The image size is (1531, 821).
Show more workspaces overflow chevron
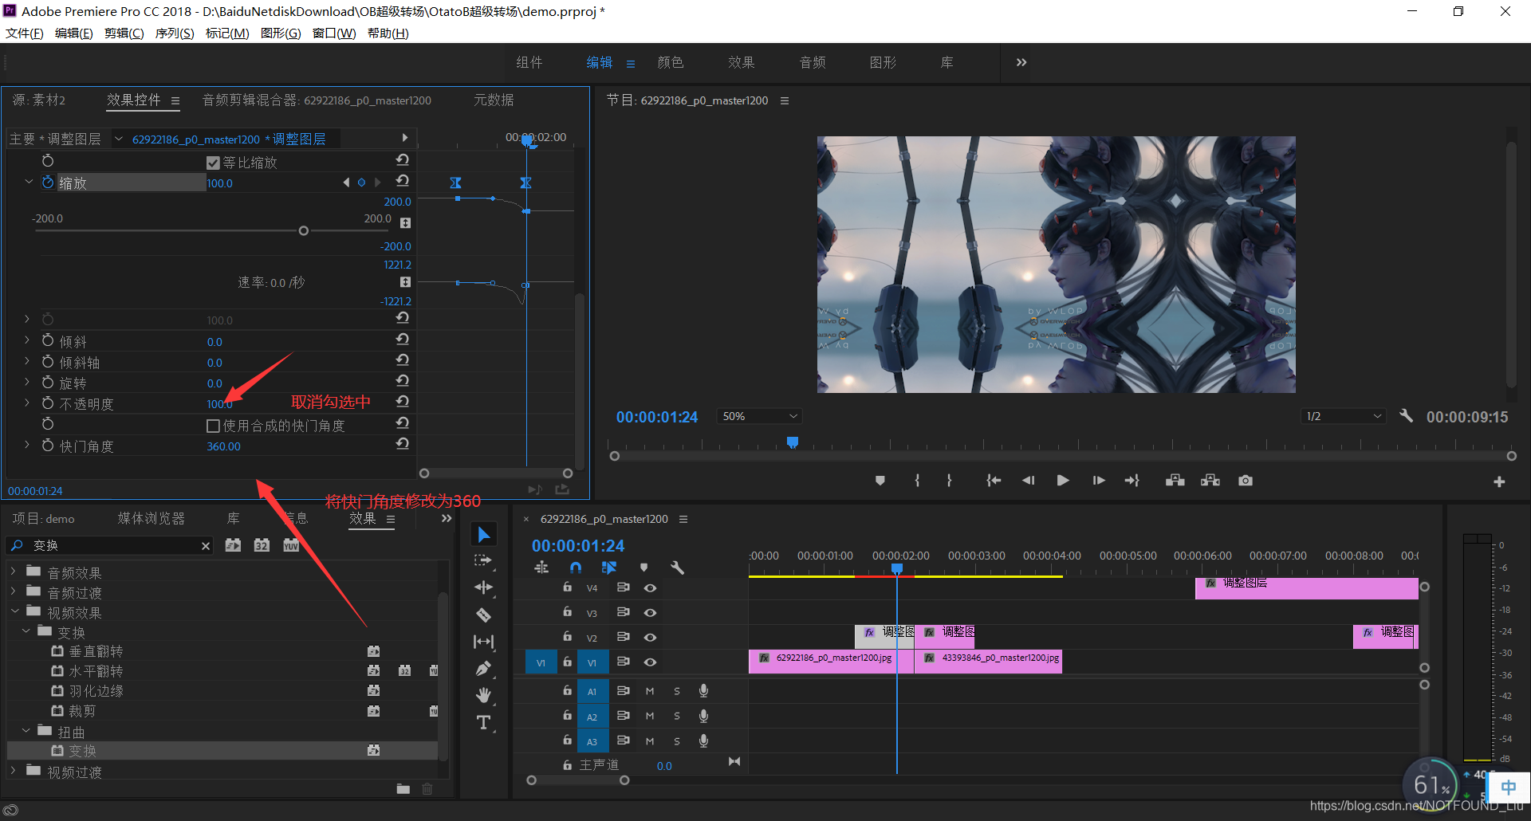click(1021, 62)
